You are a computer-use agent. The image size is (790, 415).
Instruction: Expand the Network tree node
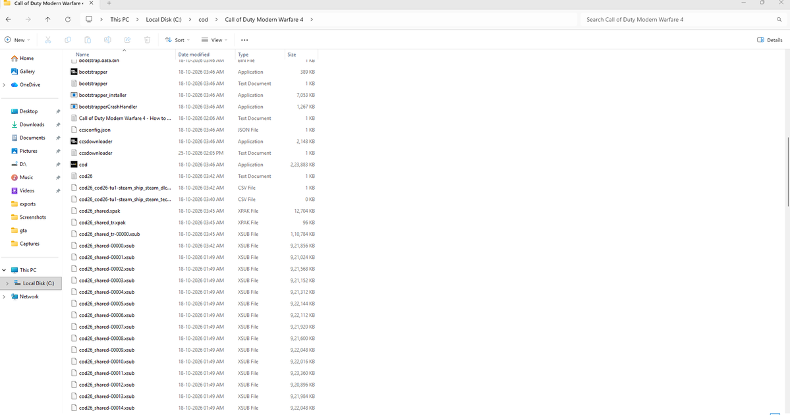[4, 296]
